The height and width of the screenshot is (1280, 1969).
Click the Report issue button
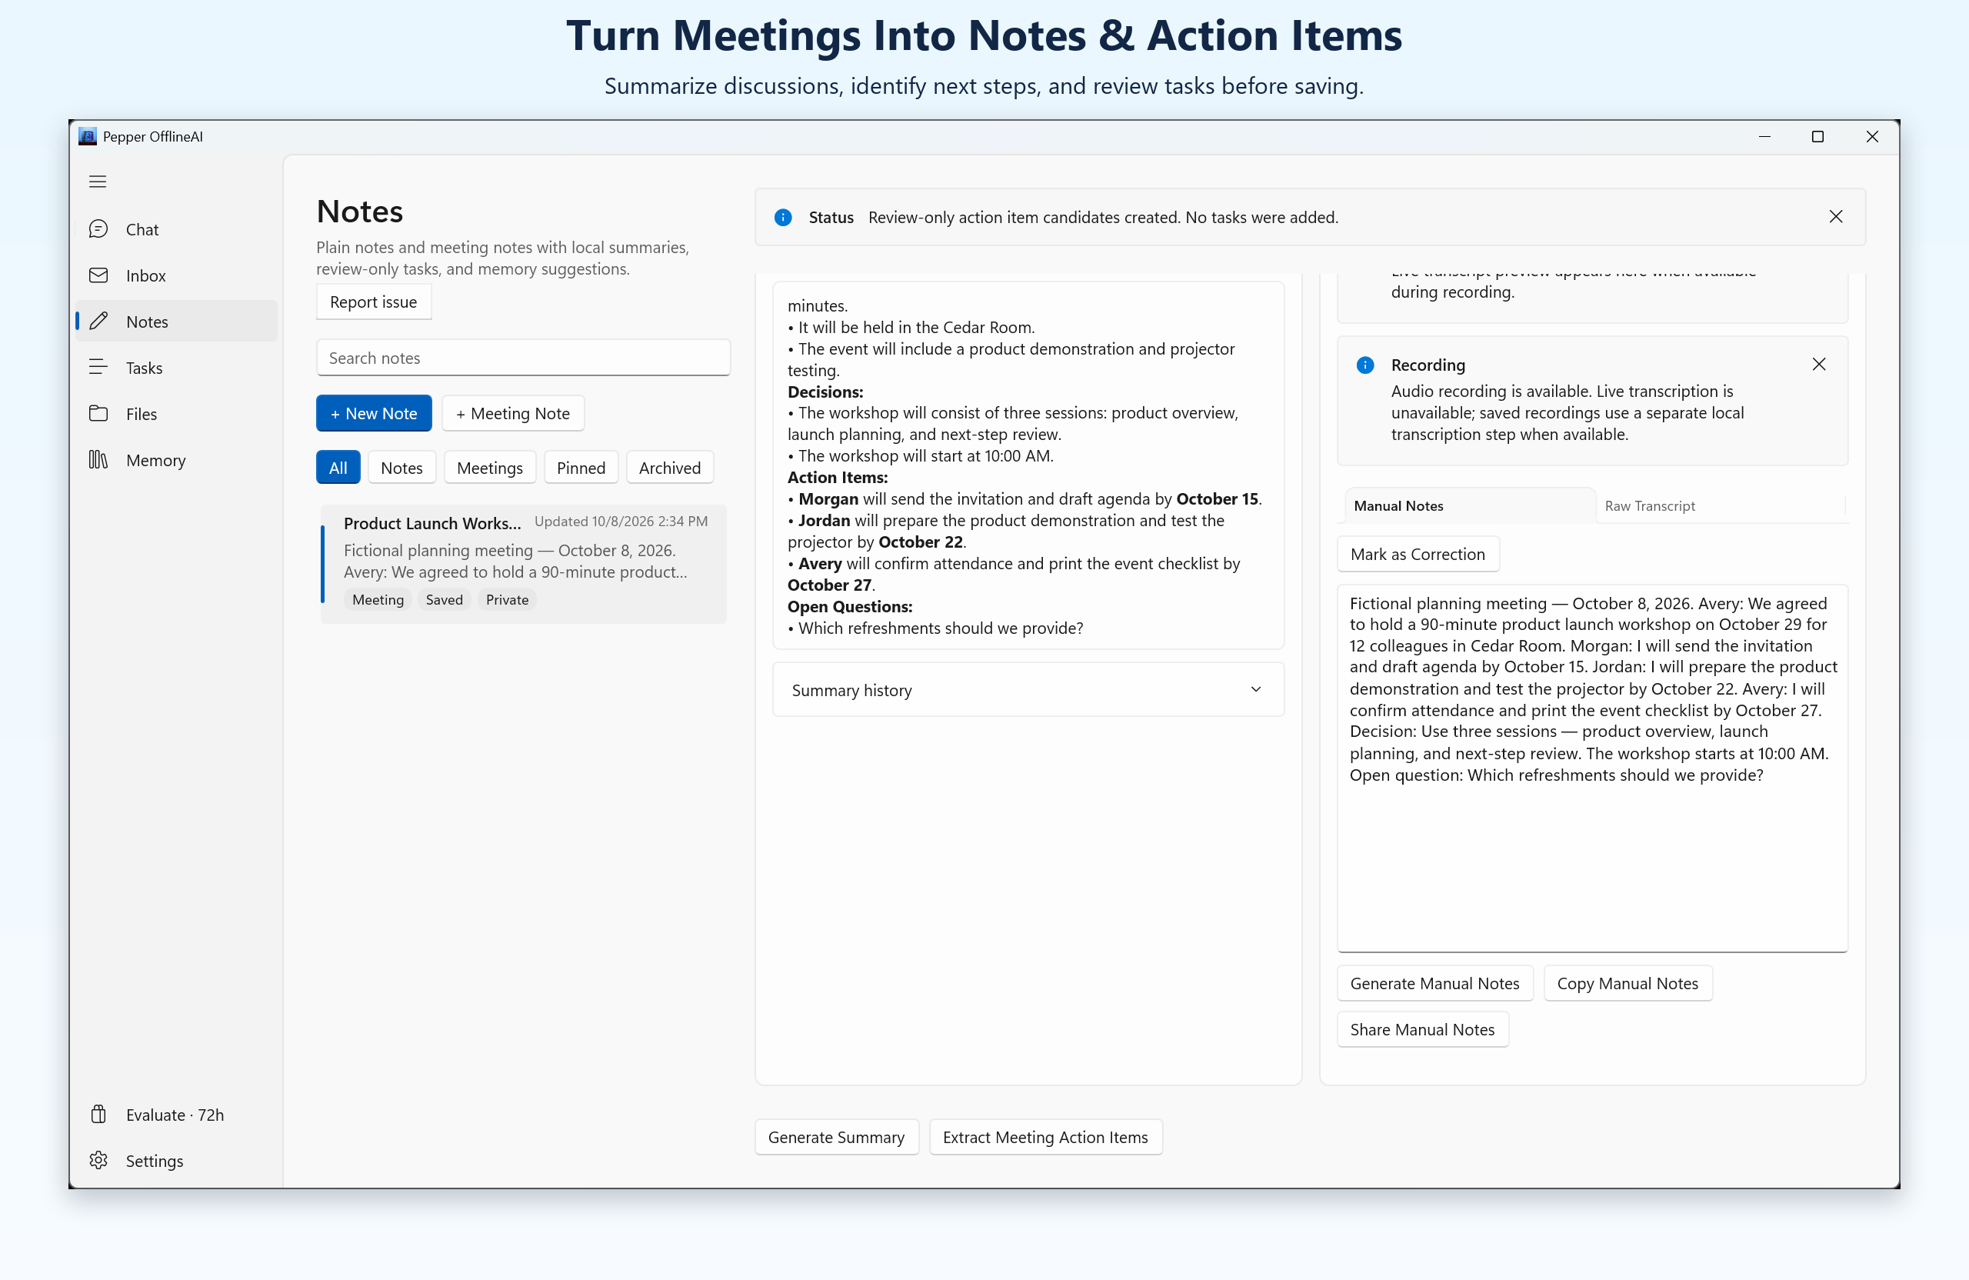373,302
